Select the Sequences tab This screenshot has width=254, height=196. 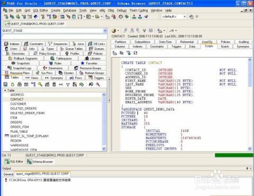pyautogui.click(x=58, y=44)
